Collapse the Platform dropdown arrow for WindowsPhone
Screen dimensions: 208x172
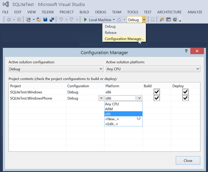pos(139,98)
